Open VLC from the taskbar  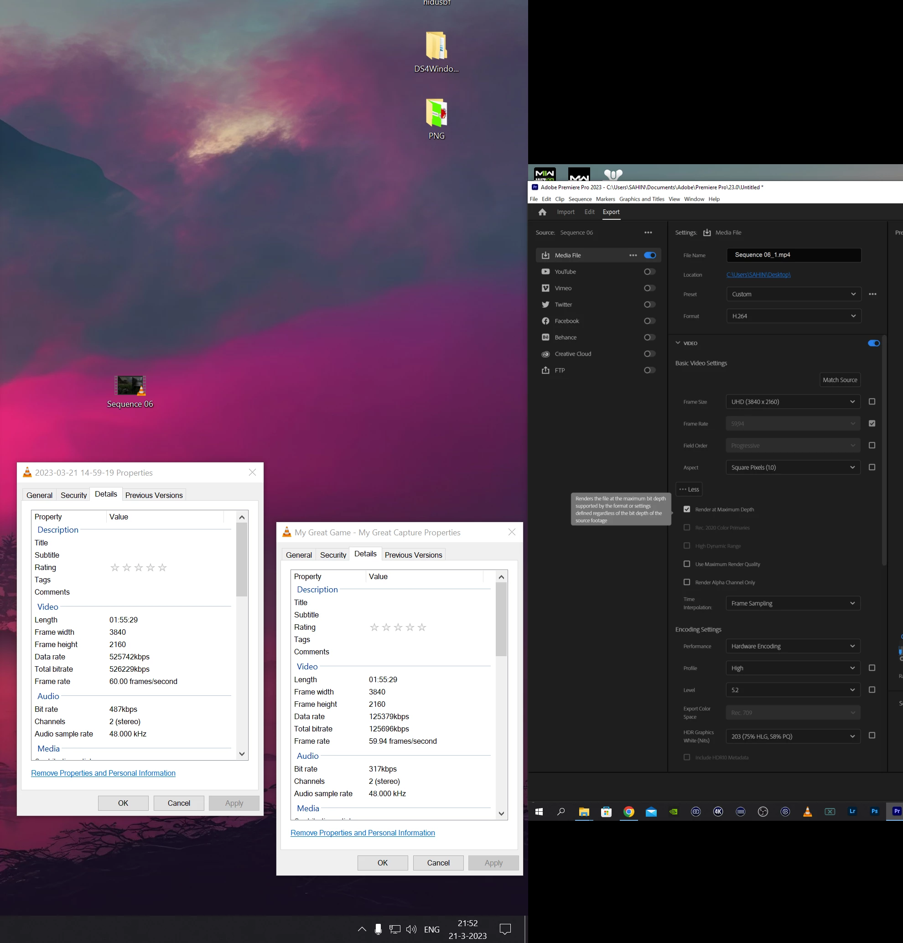click(807, 812)
